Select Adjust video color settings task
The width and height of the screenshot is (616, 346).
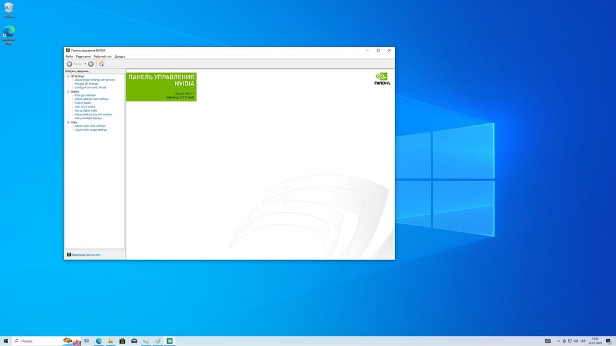coord(90,126)
